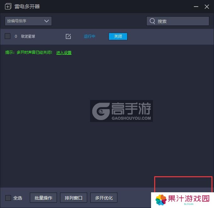Screen dimensions: 214x208
Task: Tick the checkbox for 软泥星球
Action: [8, 36]
